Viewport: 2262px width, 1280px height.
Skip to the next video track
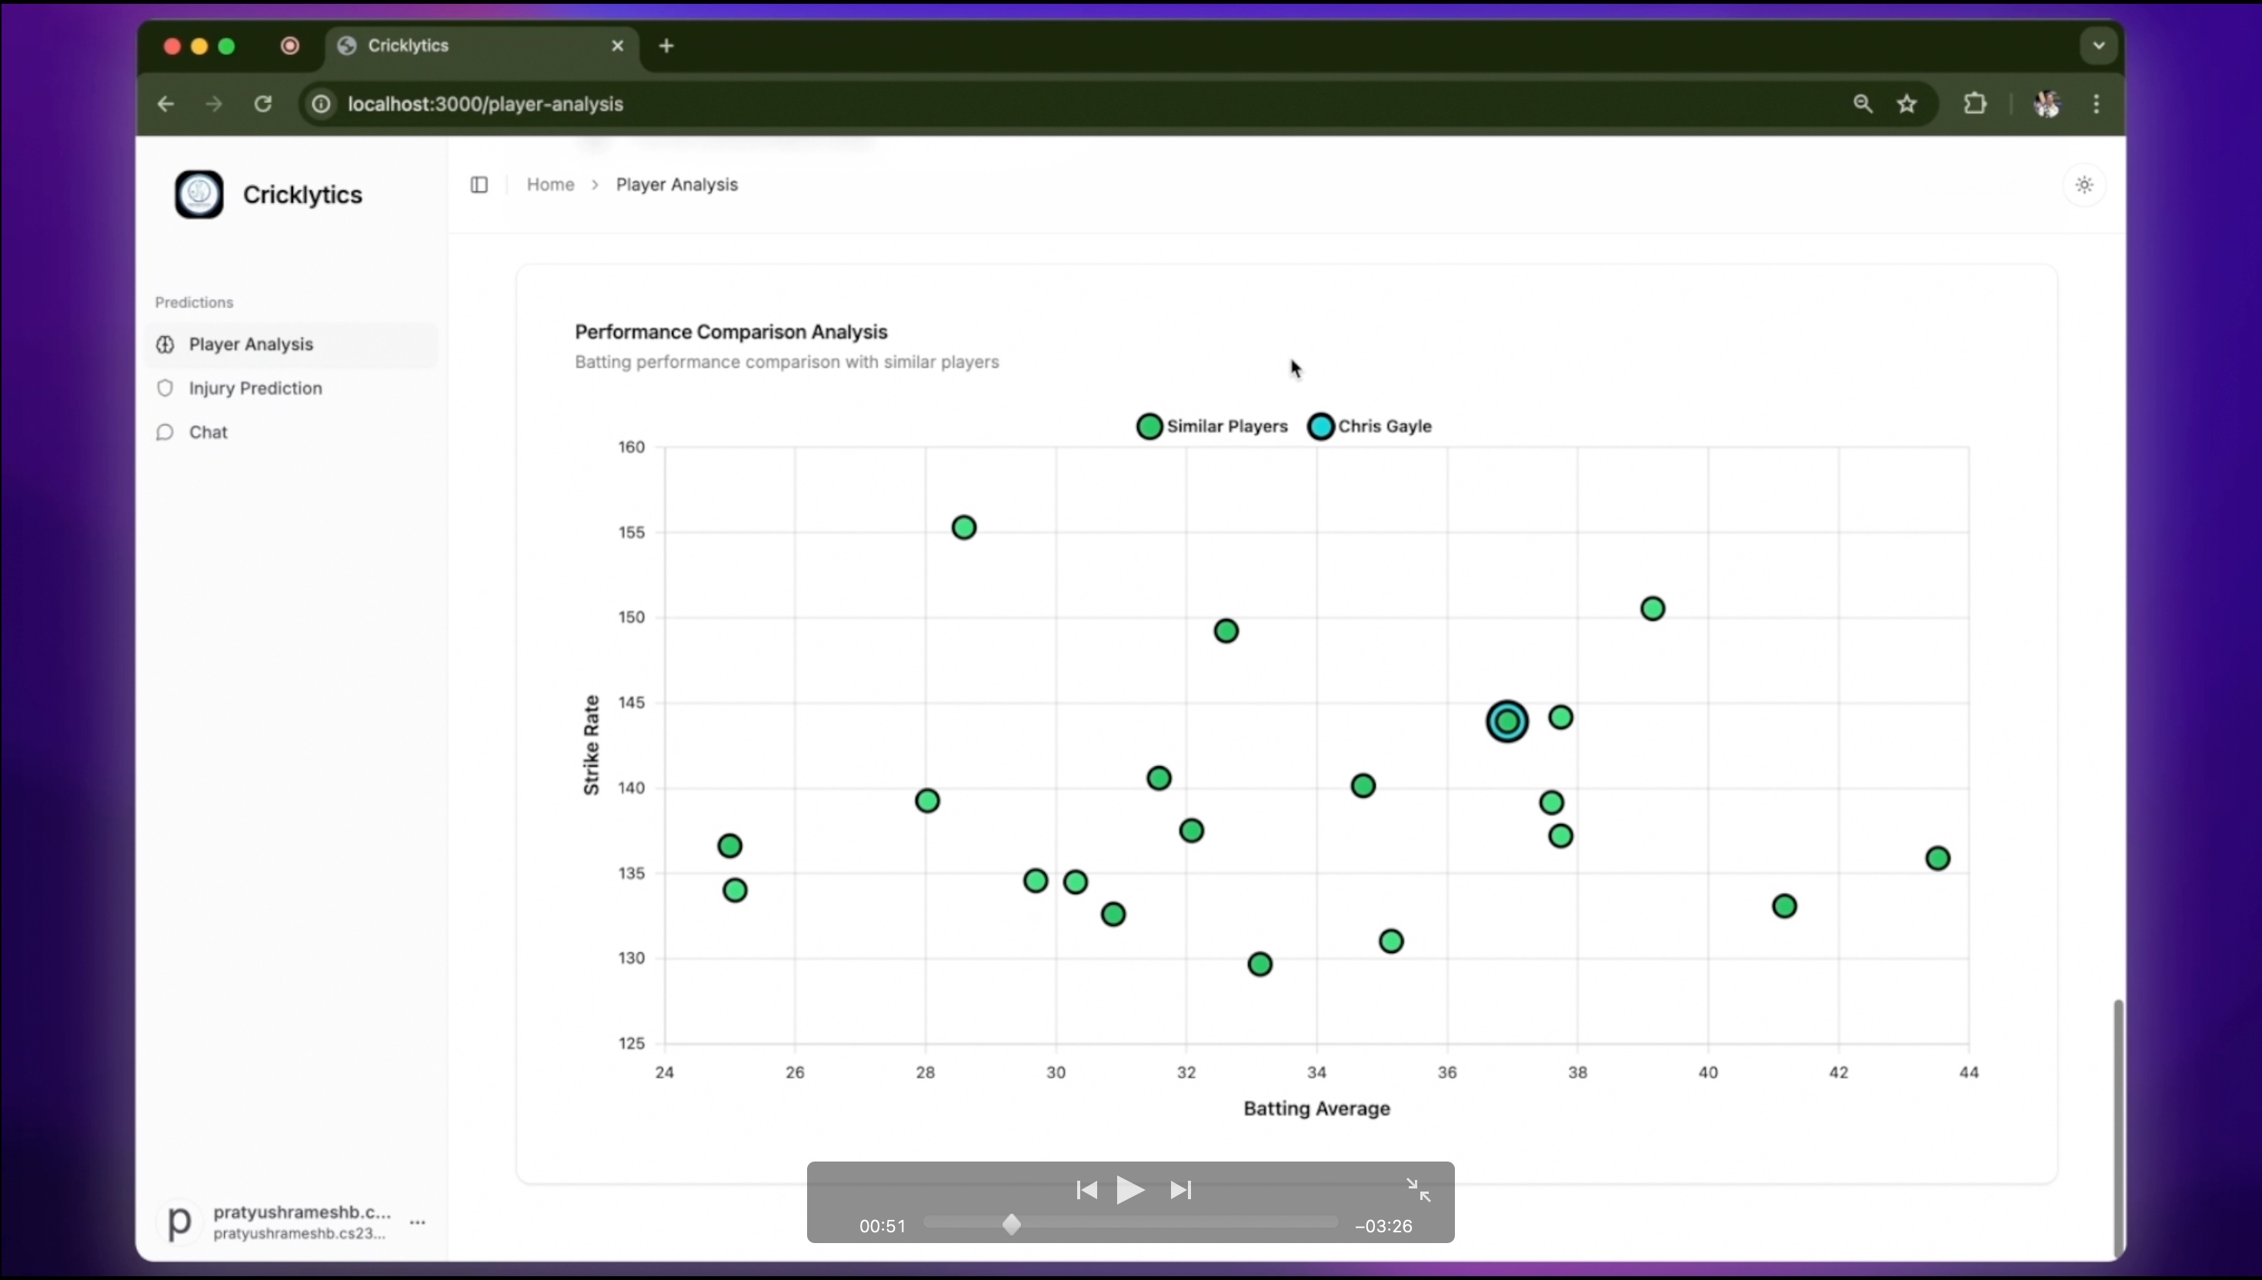pyautogui.click(x=1181, y=1189)
